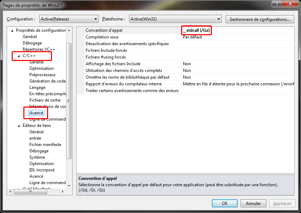Open the Système page
Screen dimensions: 301x213
(37, 157)
